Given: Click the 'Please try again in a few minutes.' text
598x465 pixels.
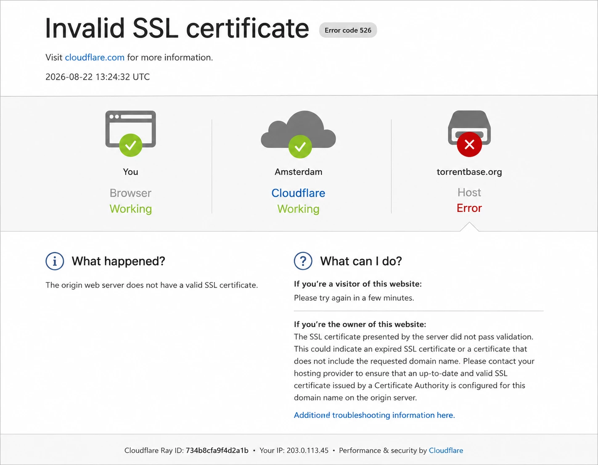Looking at the screenshot, I should tap(354, 298).
